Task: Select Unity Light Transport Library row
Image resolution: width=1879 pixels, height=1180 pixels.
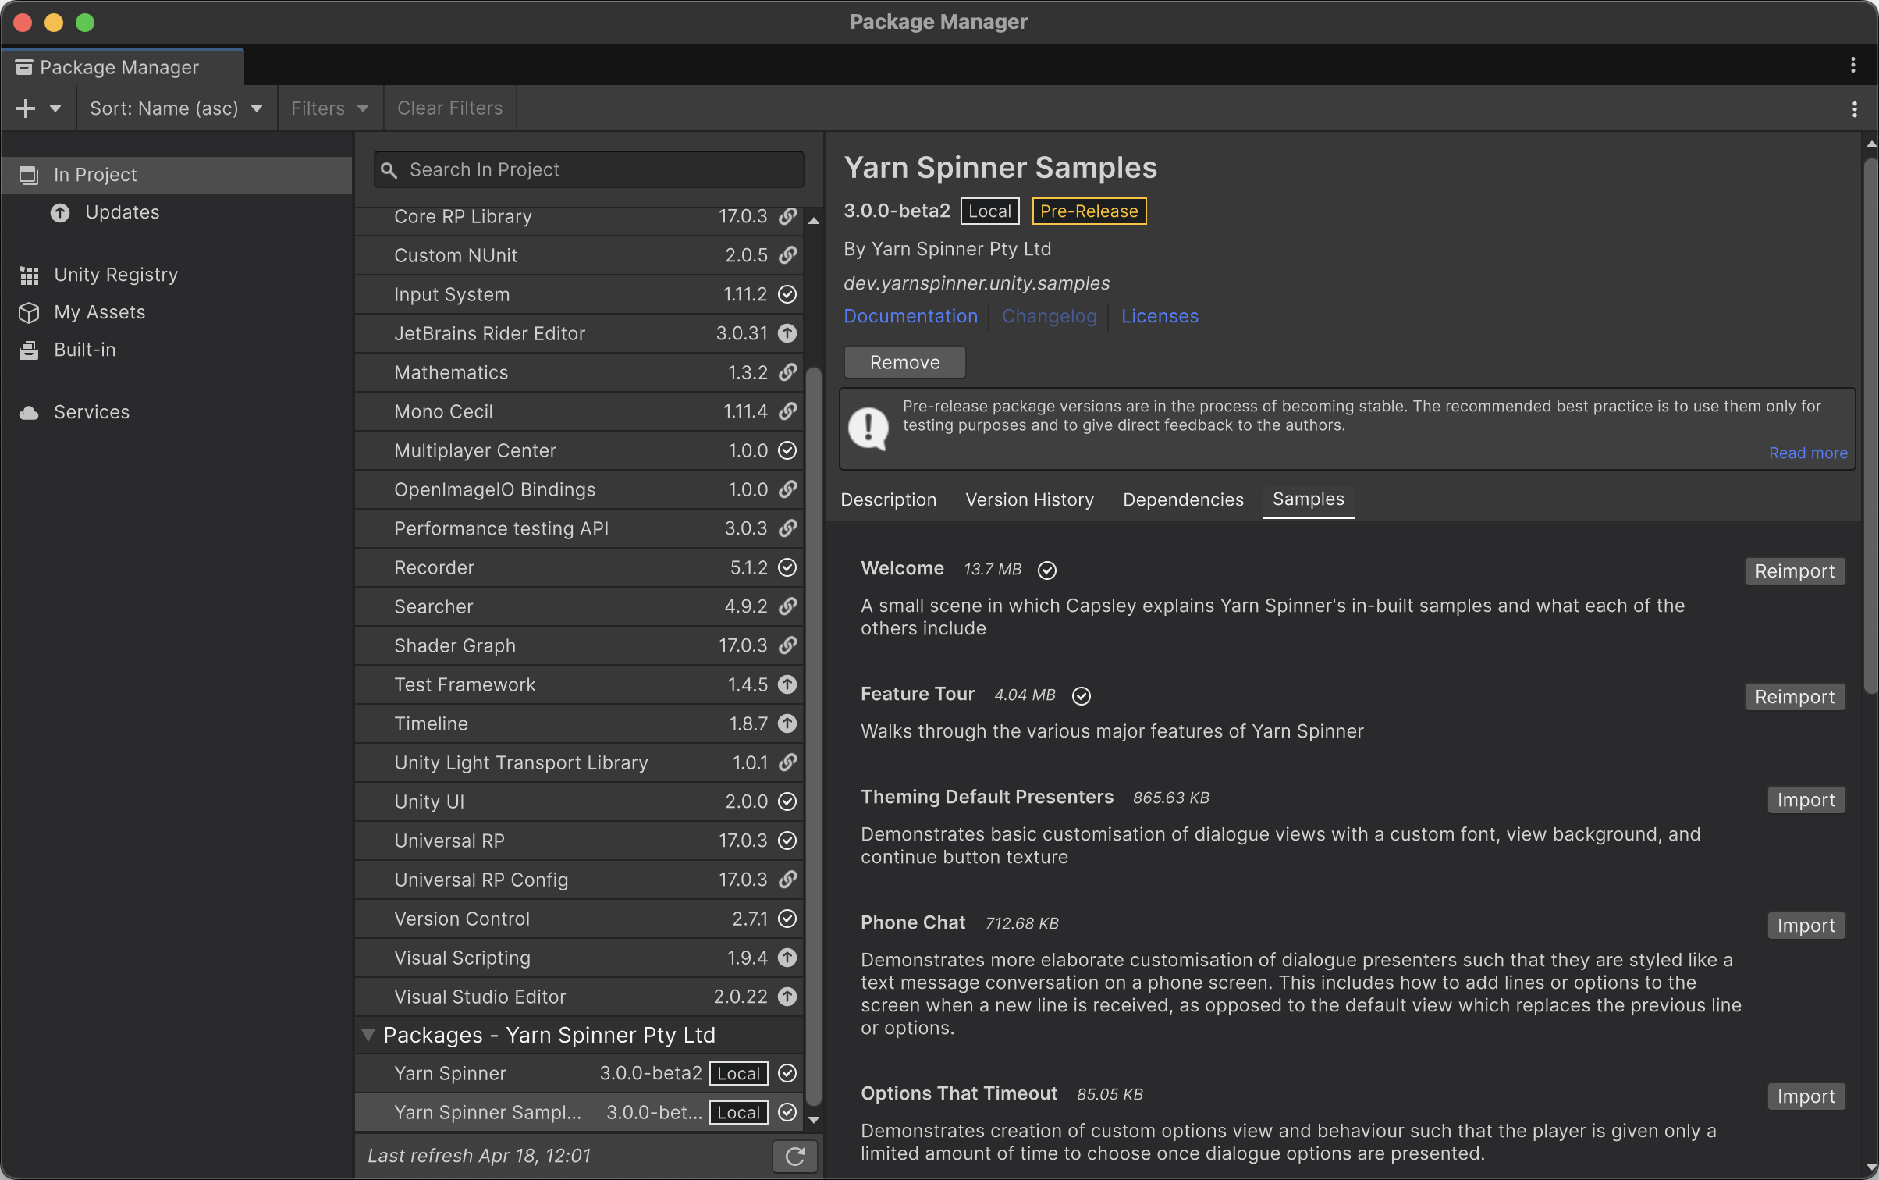Action: [579, 762]
